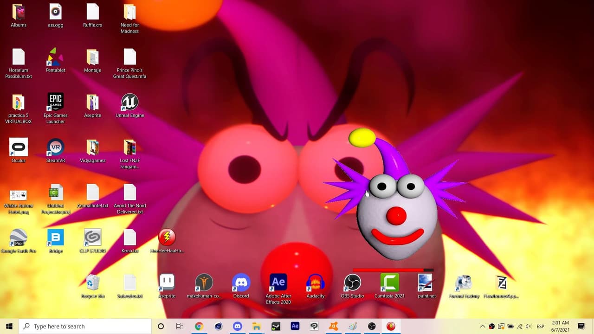Viewport: 594px width, 334px height.
Task: Open Task View in the taskbar
Action: pyautogui.click(x=180, y=326)
